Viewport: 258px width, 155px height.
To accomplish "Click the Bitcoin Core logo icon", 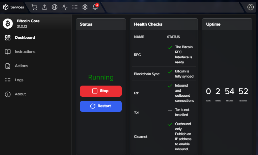I will pyautogui.click(x=8, y=24).
